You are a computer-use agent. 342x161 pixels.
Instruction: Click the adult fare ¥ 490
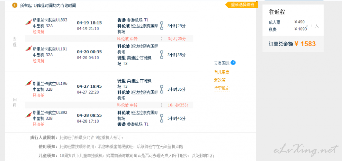point(300,22)
